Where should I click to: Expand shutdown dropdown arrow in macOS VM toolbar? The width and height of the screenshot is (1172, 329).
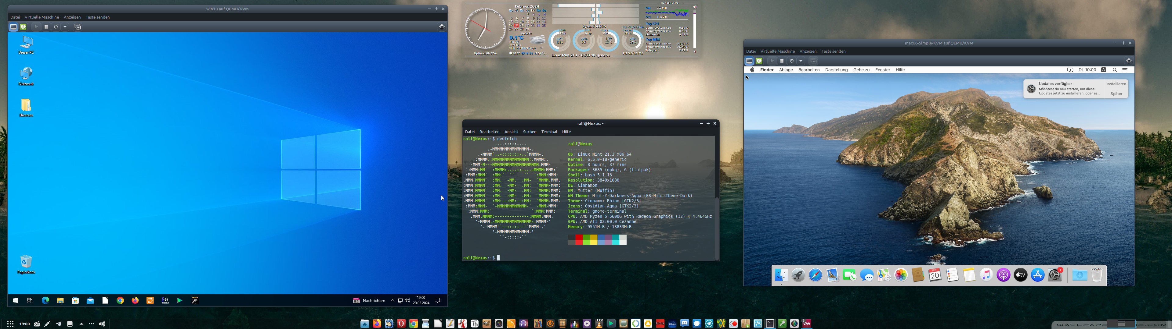pyautogui.click(x=801, y=61)
